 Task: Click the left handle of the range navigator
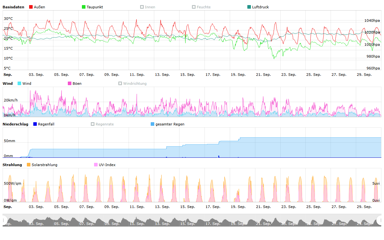click(4, 220)
